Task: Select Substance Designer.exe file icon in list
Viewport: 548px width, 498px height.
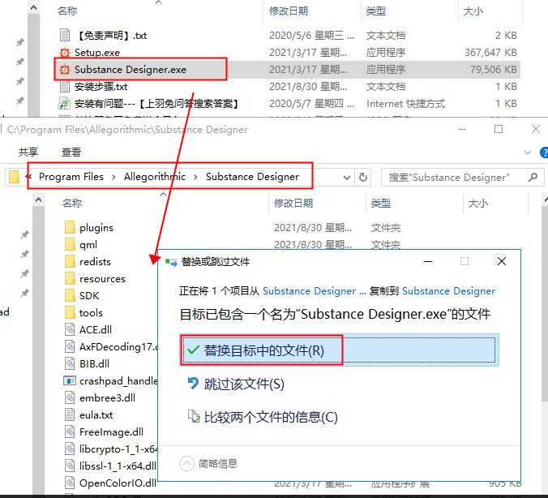Action: [66, 70]
